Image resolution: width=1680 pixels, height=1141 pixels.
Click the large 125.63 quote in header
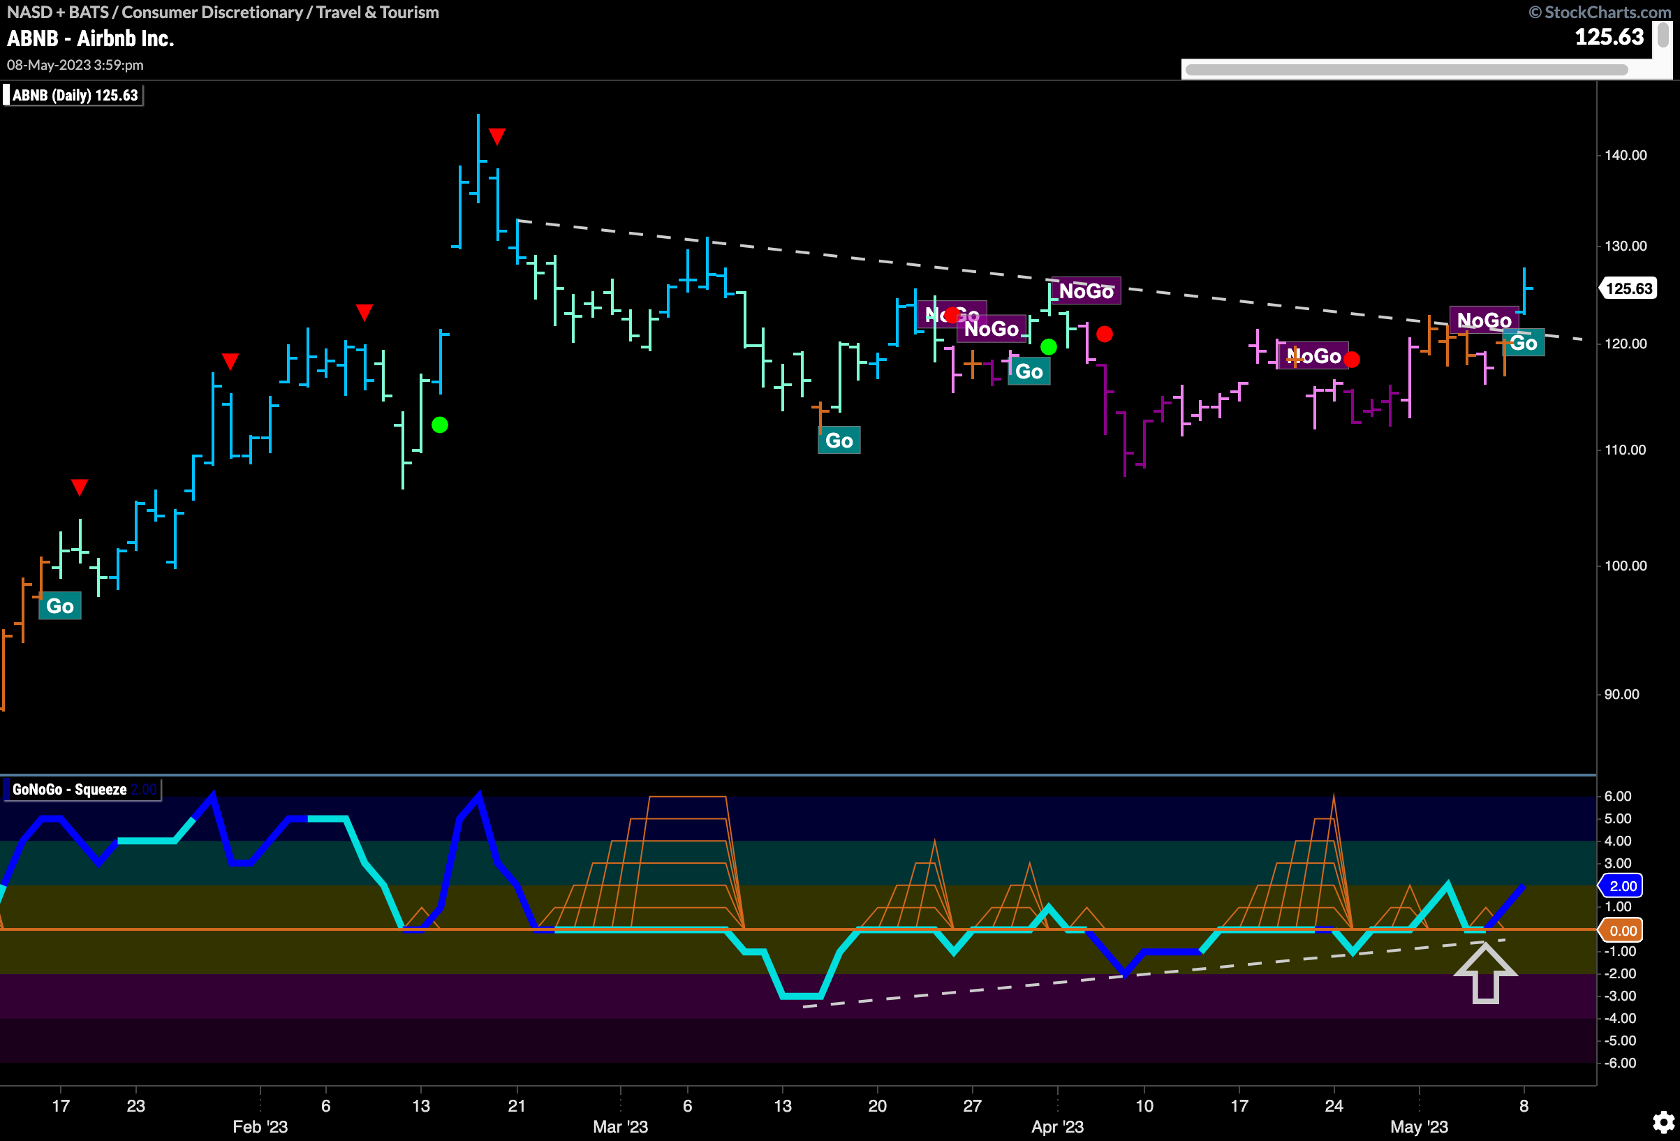coord(1609,37)
